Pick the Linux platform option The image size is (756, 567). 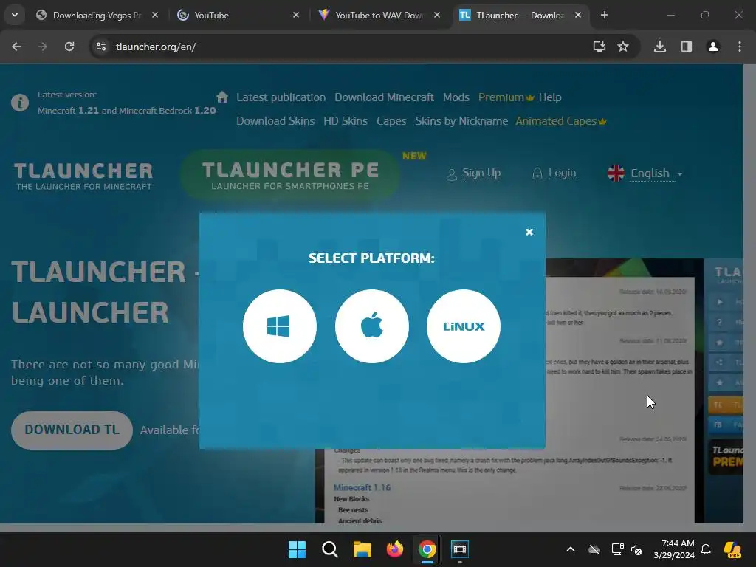click(464, 326)
